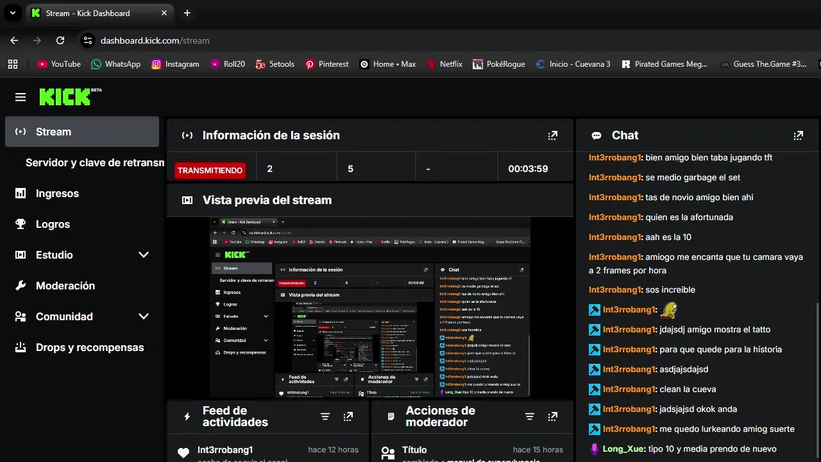Open the Inicio - Cuevana 3 bookmark
821x462 pixels.
click(x=573, y=64)
